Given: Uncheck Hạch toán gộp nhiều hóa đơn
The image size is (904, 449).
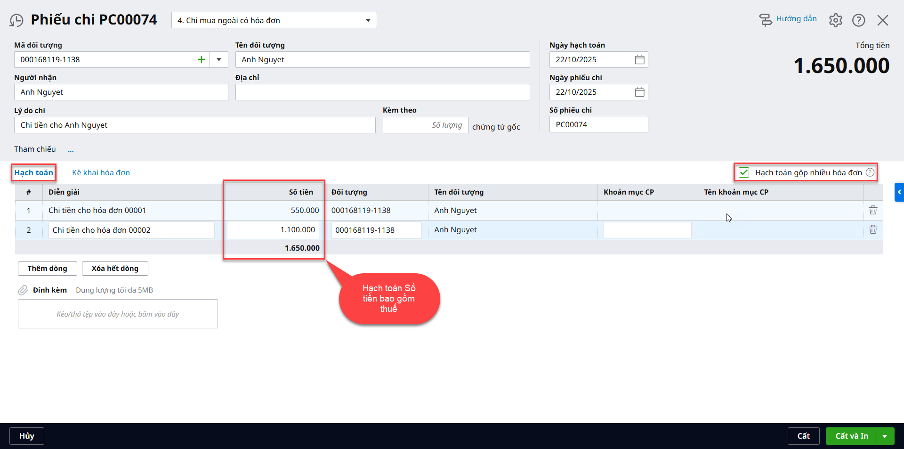Looking at the screenshot, I should (x=744, y=172).
